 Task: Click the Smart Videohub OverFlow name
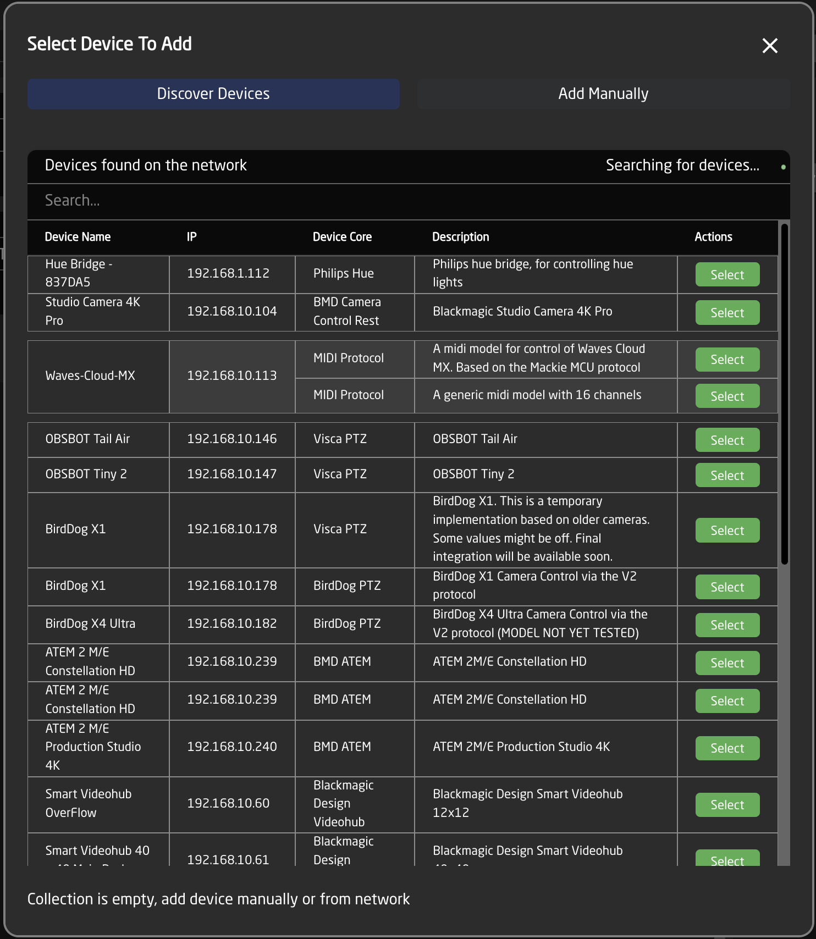89,803
